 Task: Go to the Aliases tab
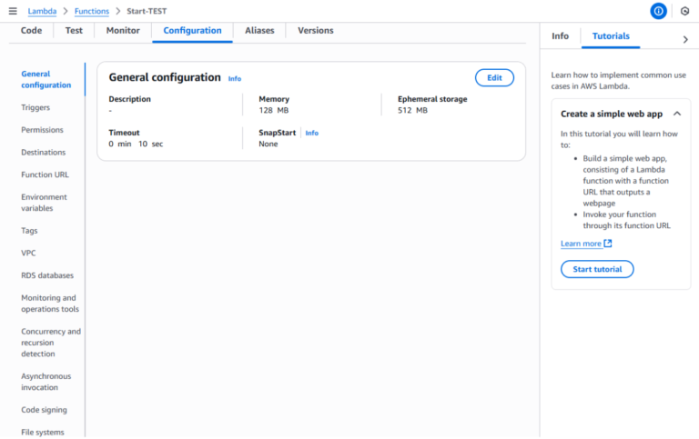point(259,30)
